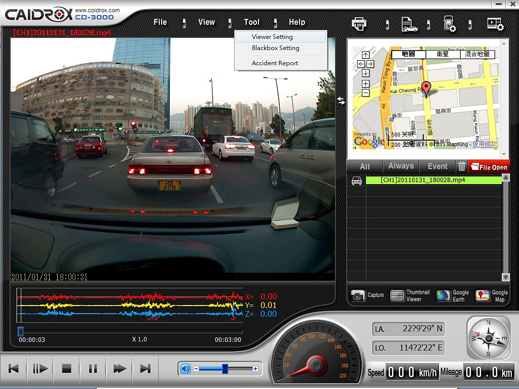Switch to the Event tab
519x389 pixels.
tap(437, 166)
